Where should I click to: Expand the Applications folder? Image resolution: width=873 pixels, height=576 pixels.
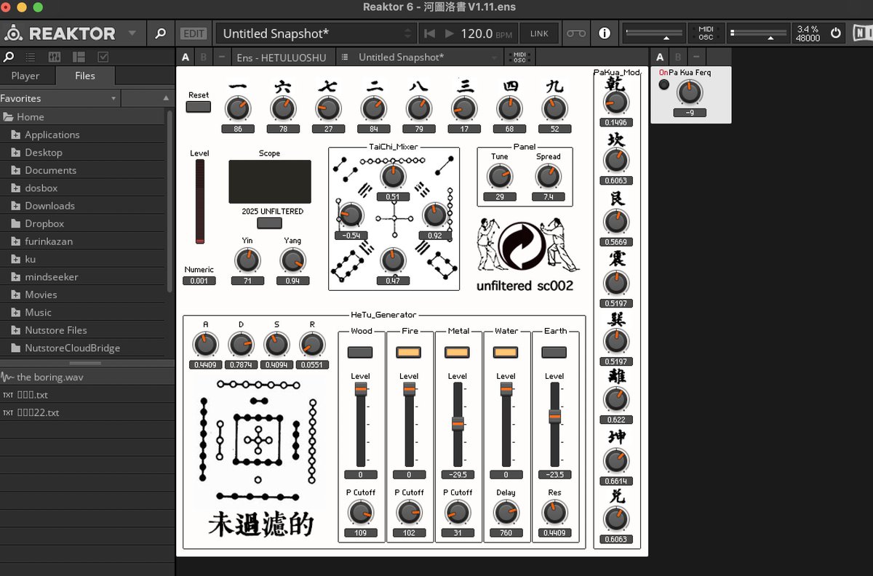coord(15,135)
